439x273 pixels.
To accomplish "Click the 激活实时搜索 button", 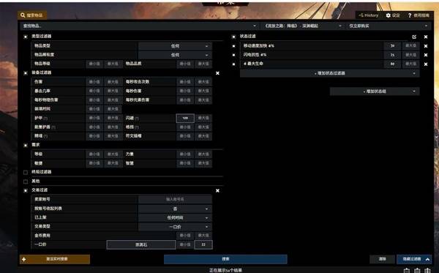I will [x=55, y=259].
